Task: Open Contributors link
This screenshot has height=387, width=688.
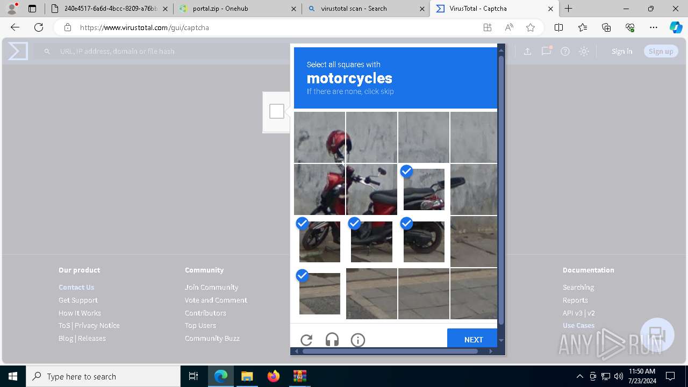Action: point(205,313)
